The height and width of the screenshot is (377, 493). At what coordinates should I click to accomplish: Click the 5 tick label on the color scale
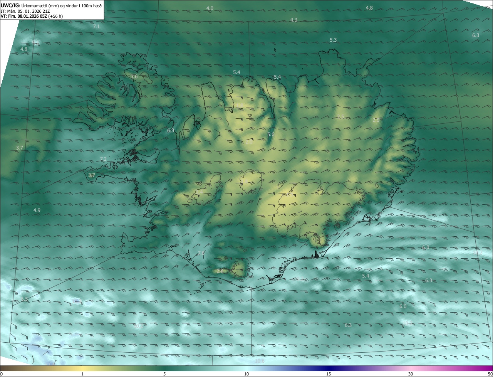pyautogui.click(x=164, y=374)
